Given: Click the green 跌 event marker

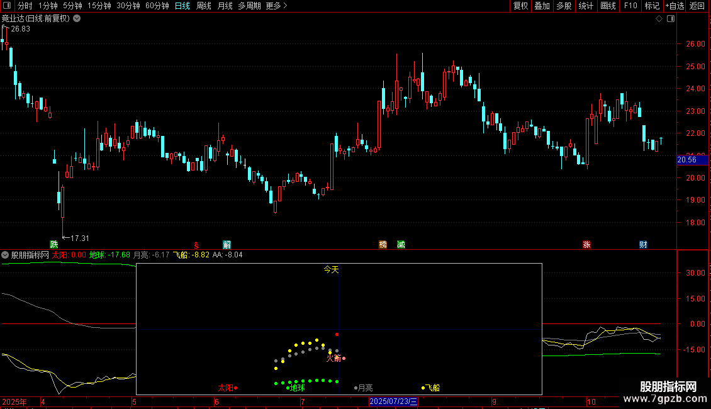Looking at the screenshot, I should [54, 244].
